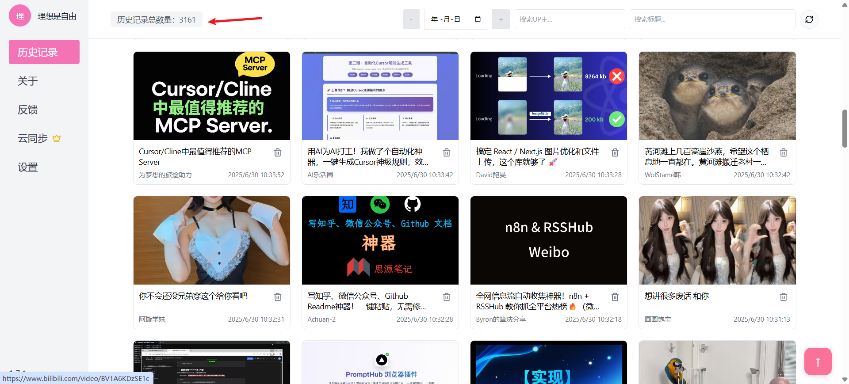
Task: Click the minus previous-day button
Action: 411,19
